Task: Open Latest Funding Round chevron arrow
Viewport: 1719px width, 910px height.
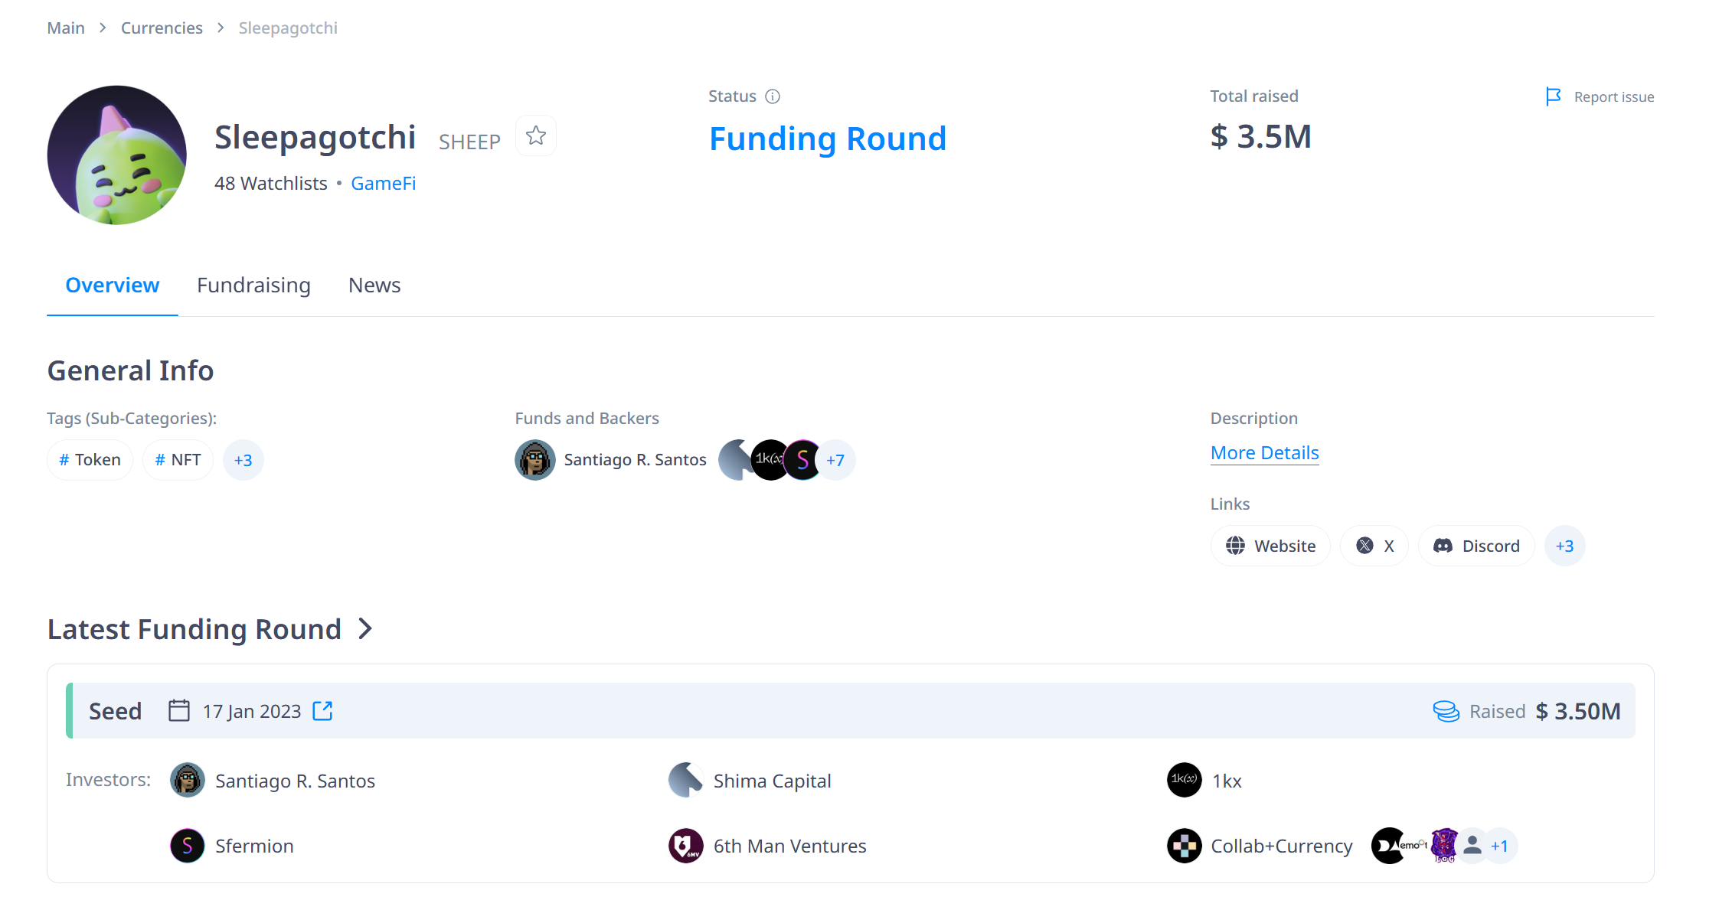Action: 365,629
